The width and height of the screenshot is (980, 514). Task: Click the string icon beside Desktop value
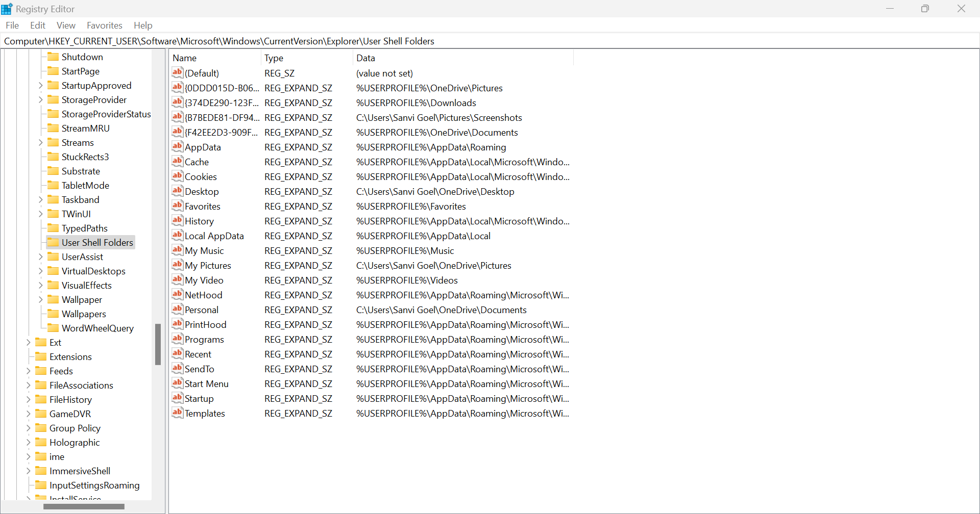click(177, 191)
